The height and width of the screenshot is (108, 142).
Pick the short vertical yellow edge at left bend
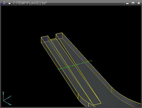coord(78,96)
